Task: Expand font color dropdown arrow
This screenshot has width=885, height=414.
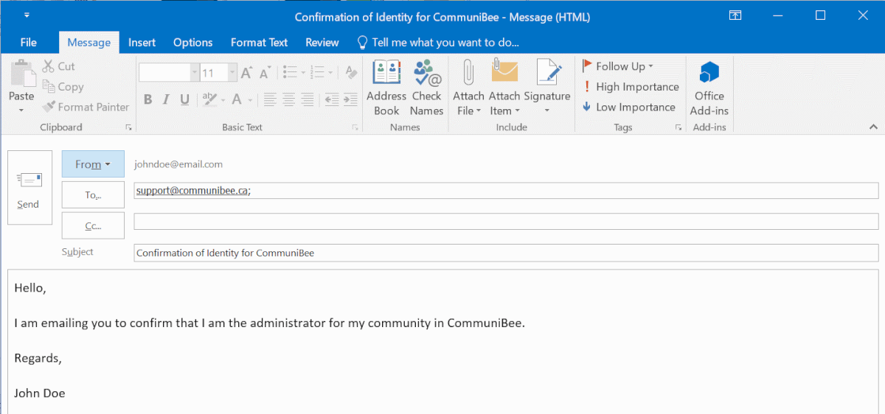Action: [250, 99]
